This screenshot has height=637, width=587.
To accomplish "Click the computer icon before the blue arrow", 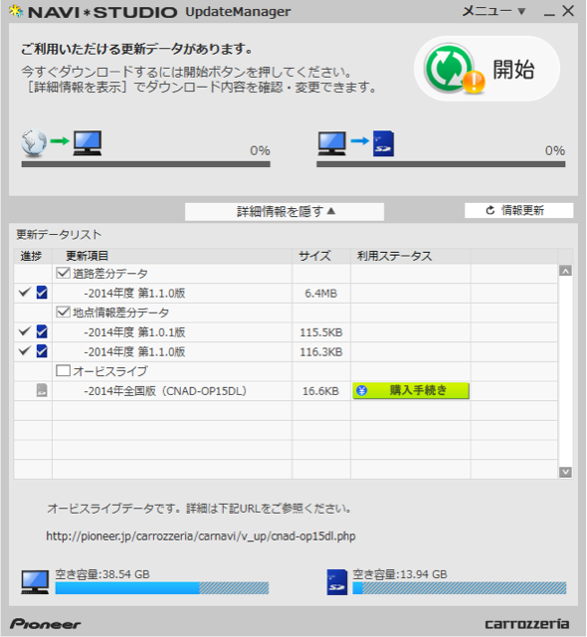I will (x=332, y=143).
